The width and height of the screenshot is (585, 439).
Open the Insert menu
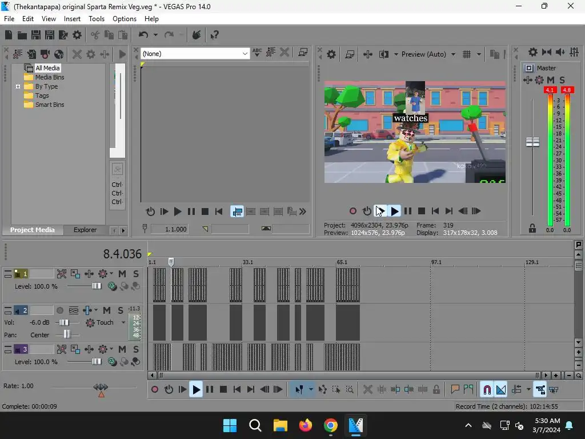[72, 19]
